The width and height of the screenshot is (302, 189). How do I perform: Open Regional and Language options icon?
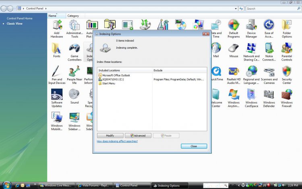(251, 75)
